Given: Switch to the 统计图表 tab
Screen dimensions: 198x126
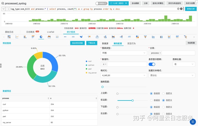Looking at the screenshot, I should pyautogui.click(x=71, y=32).
